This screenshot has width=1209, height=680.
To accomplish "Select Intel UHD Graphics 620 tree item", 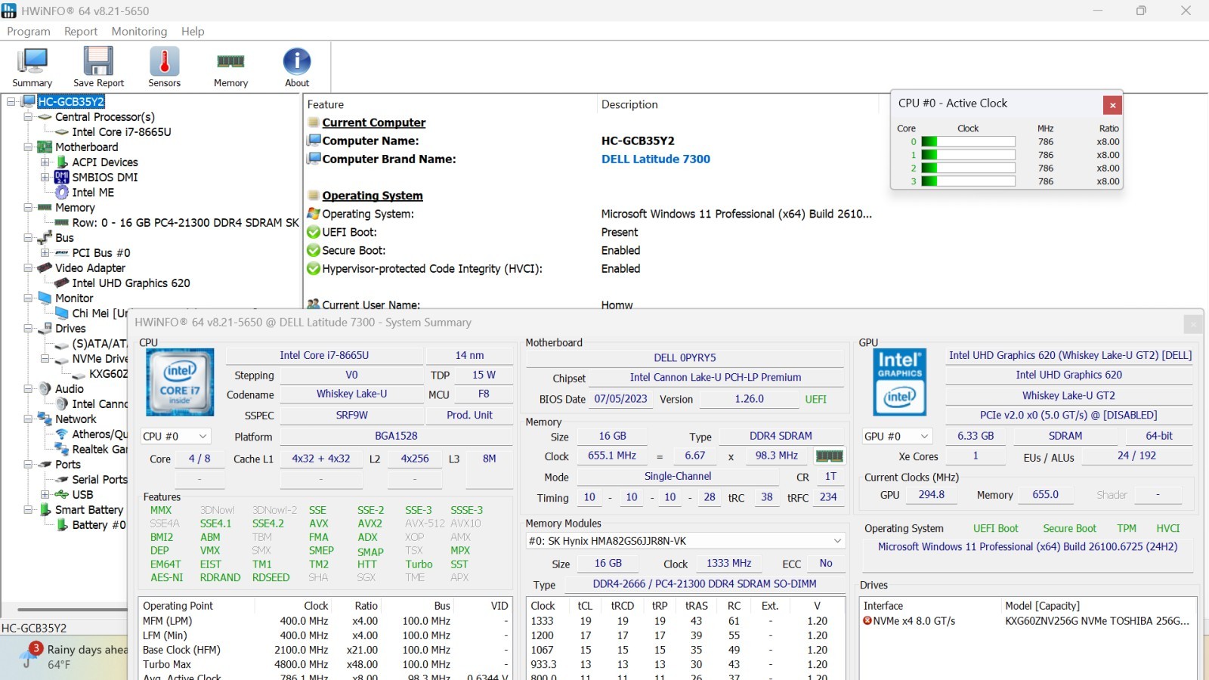I will pyautogui.click(x=131, y=283).
